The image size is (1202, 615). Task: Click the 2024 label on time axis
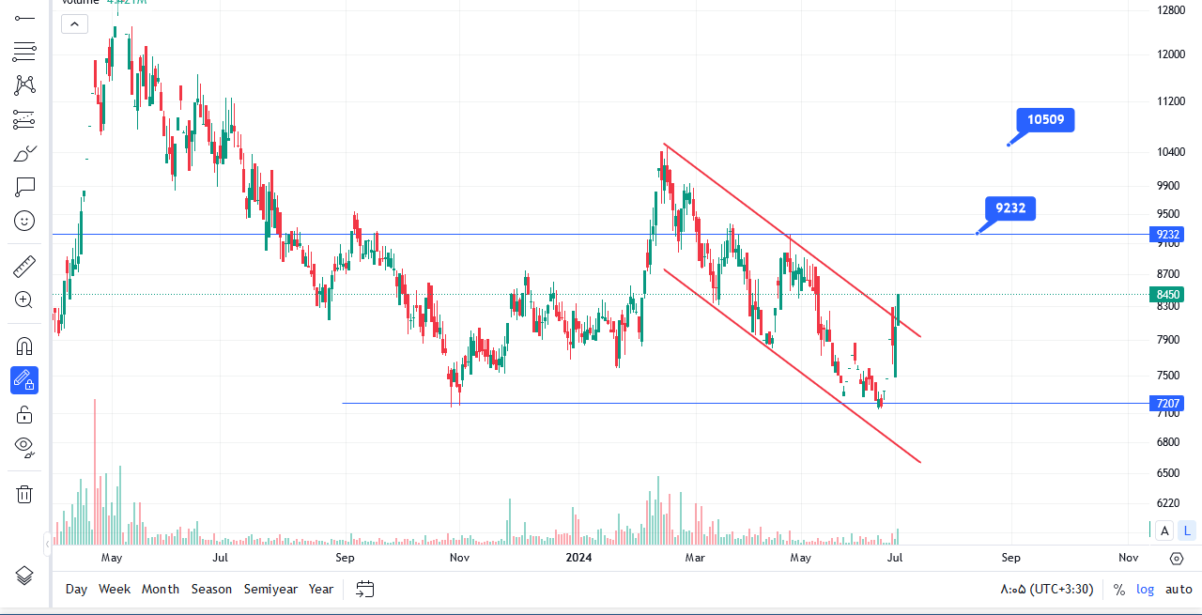(x=578, y=558)
